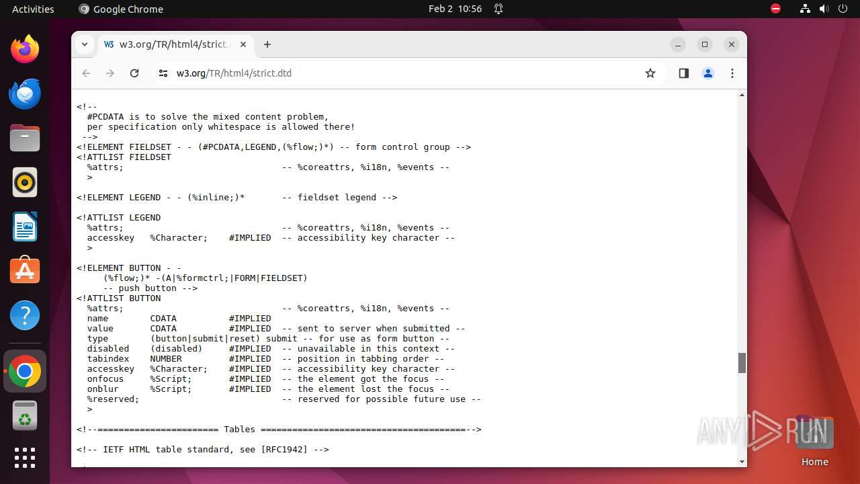Open the notifications bell indicator
This screenshot has width=860, height=484.
[x=499, y=9]
